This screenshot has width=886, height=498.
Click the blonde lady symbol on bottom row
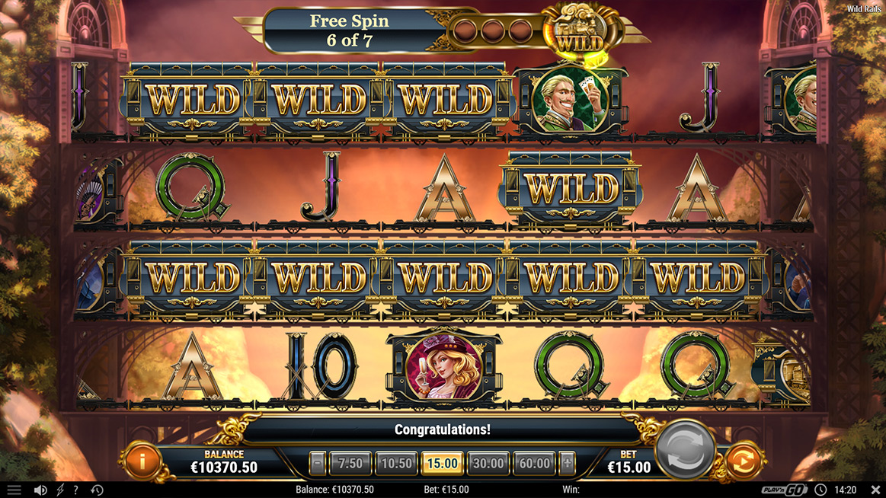coord(443,366)
